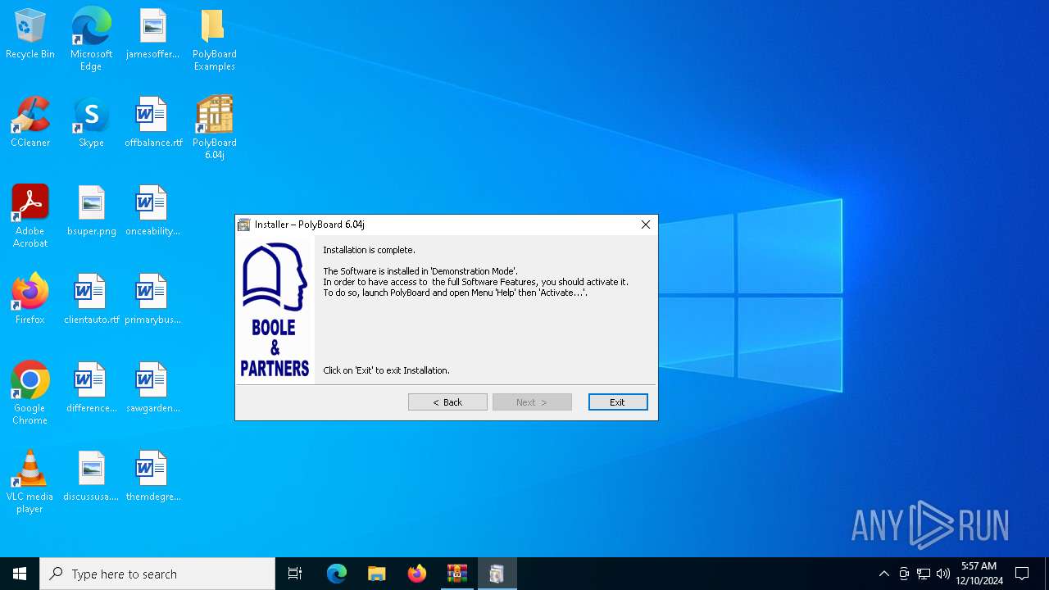Launch Firefox from the desktop

tap(30, 299)
